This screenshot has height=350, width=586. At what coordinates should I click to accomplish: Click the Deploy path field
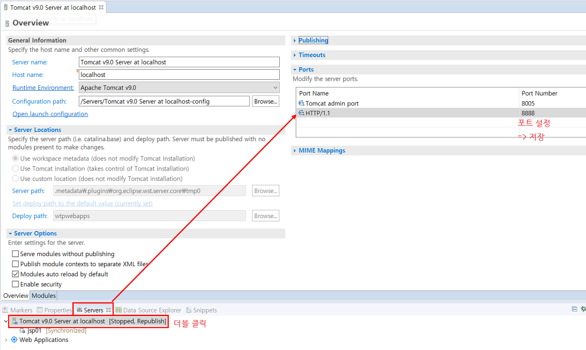[x=150, y=216]
